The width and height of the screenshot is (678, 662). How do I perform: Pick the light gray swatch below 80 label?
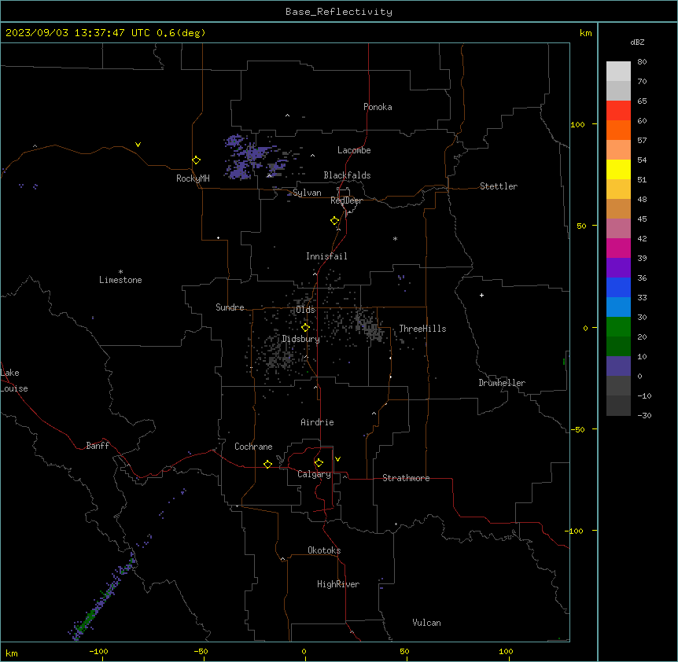pos(618,71)
